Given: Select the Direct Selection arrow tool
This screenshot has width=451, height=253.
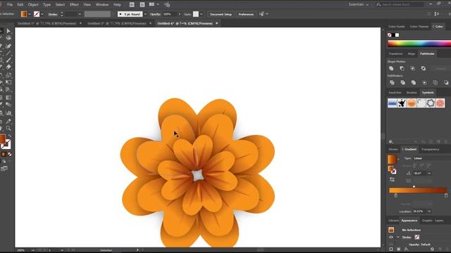Looking at the screenshot, I should click(x=8, y=31).
